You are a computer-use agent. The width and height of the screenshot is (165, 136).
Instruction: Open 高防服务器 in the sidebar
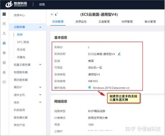pos(21,80)
